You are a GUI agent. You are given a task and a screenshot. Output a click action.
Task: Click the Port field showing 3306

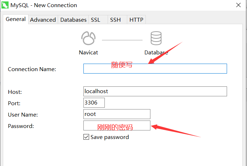[x=94, y=103]
